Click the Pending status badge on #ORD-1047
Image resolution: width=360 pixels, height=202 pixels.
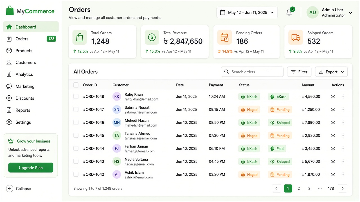280,110
